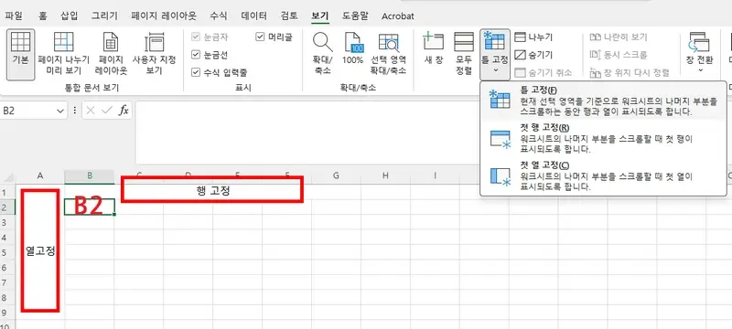Toggle the 눈금자 ruler checkbox

tap(196, 37)
